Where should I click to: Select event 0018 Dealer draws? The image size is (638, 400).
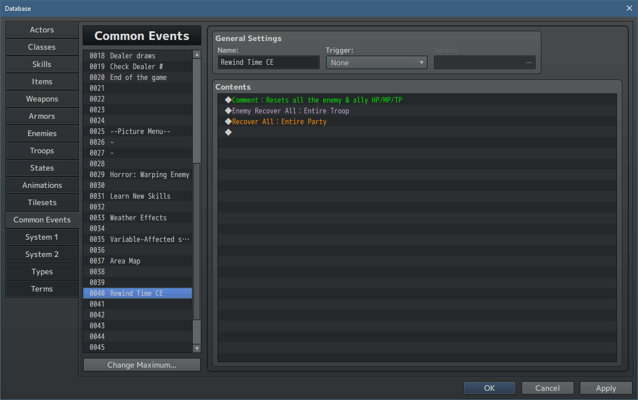pyautogui.click(x=138, y=56)
